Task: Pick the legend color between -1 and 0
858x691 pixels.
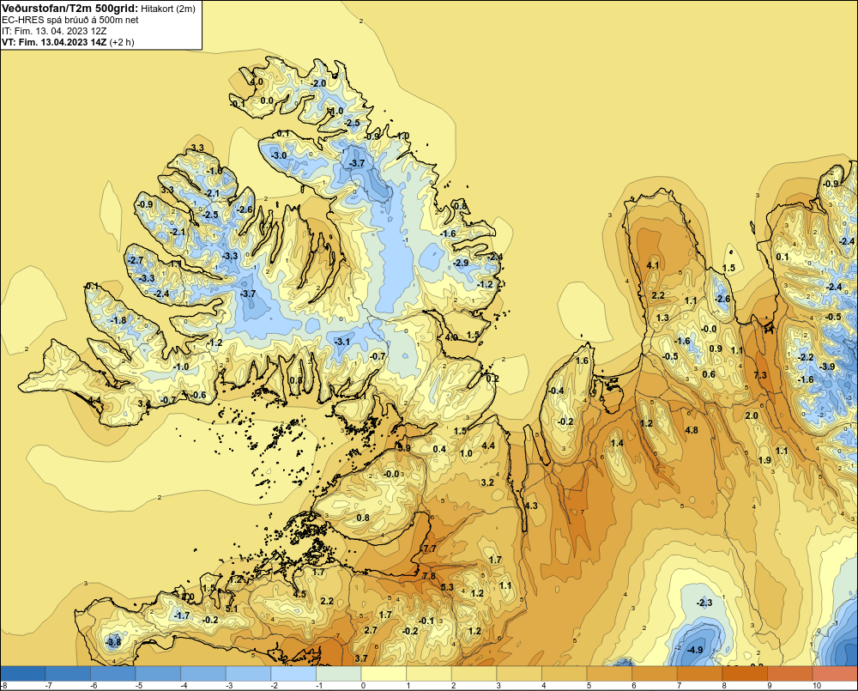Action: pyautogui.click(x=339, y=673)
